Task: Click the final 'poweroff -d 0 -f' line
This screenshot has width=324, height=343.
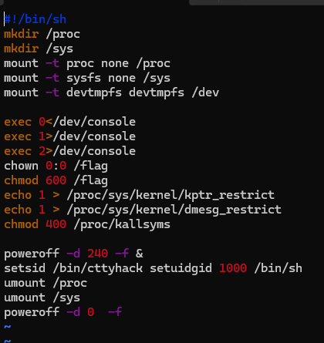Action: 63,312
